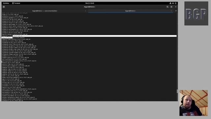Click the popt package line
Image resolution: width=211 pixels, height=119 pixels.
coord(11,76)
